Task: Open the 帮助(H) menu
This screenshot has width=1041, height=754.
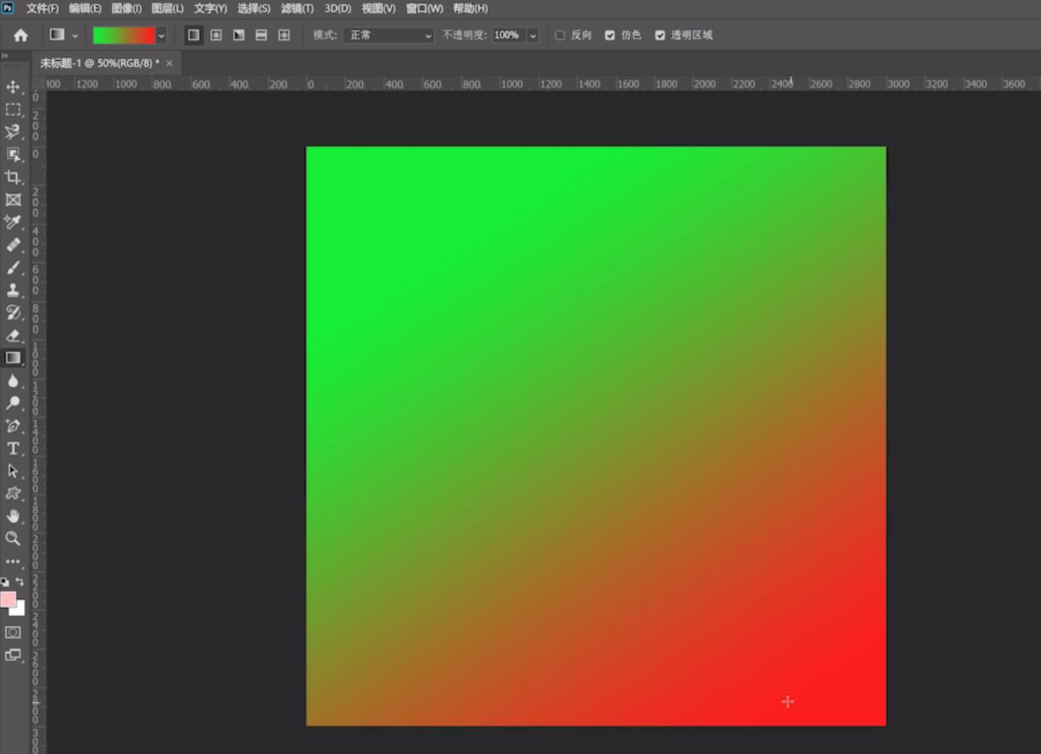Action: (470, 8)
